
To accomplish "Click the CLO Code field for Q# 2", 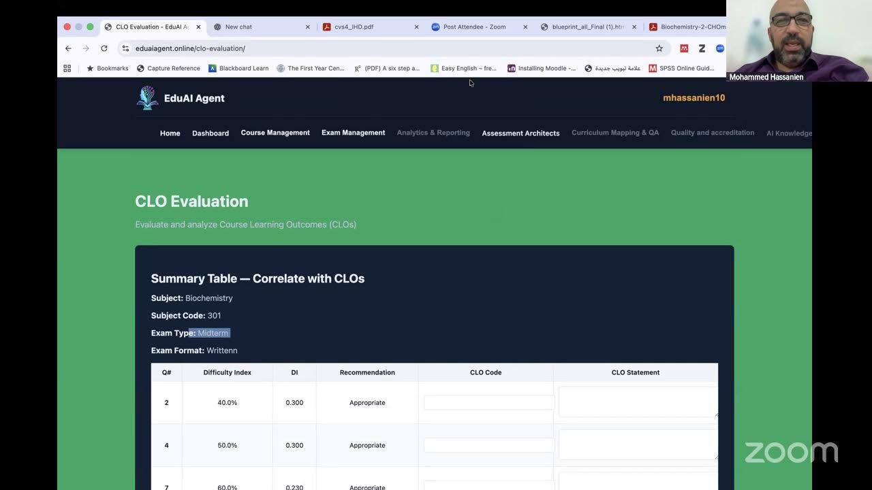I will tap(489, 402).
